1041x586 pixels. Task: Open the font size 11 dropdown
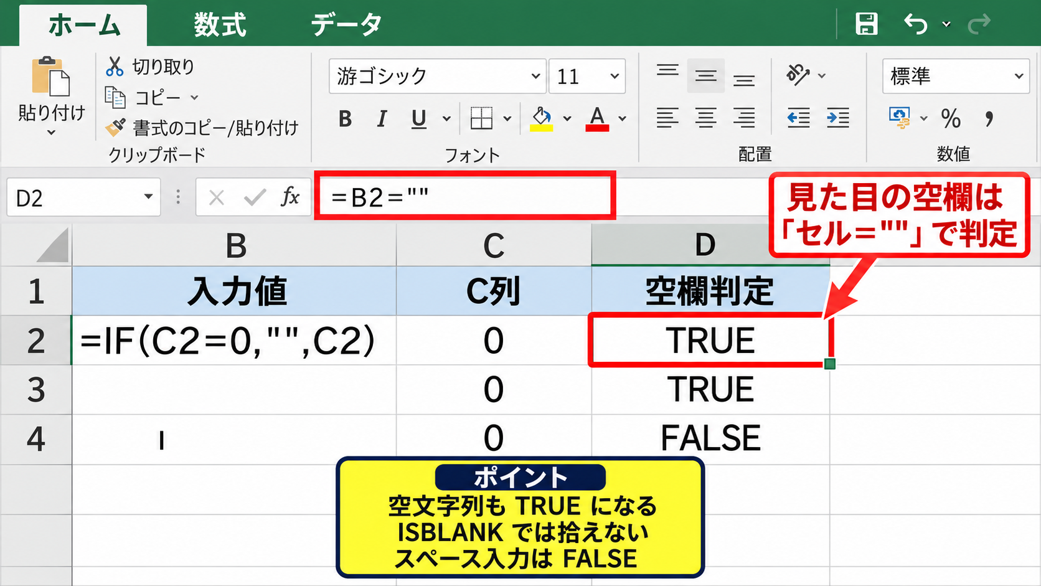615,76
